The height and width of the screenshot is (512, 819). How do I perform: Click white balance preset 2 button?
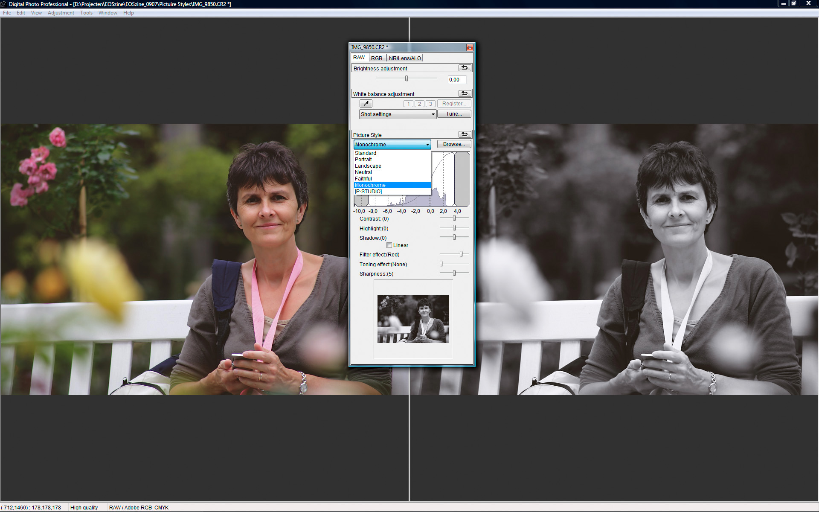[419, 104]
